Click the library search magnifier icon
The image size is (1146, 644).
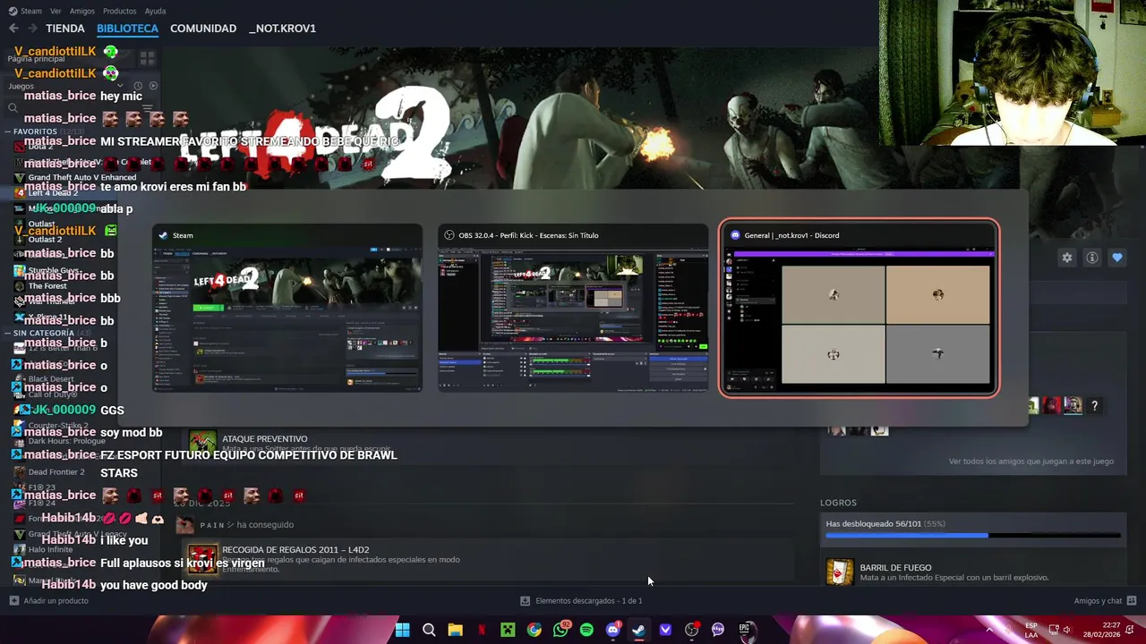[x=13, y=108]
